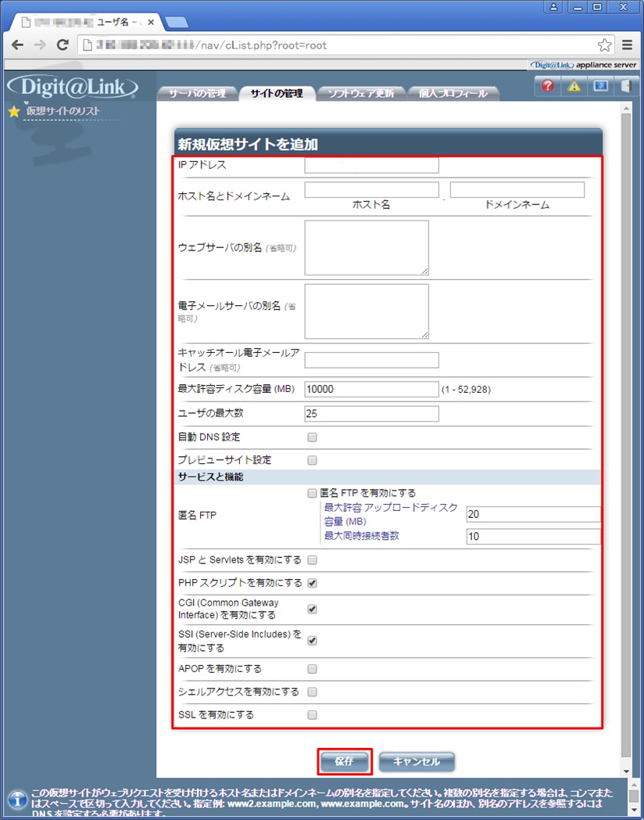
Task: Click scroll-up arrow of page scrollbar
Action: click(x=626, y=108)
